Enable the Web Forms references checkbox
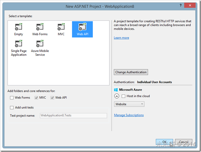Viewport: 201px width, 152px height. click(12, 98)
